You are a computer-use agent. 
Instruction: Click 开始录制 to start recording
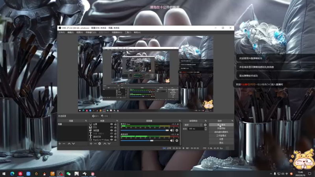pos(221,129)
